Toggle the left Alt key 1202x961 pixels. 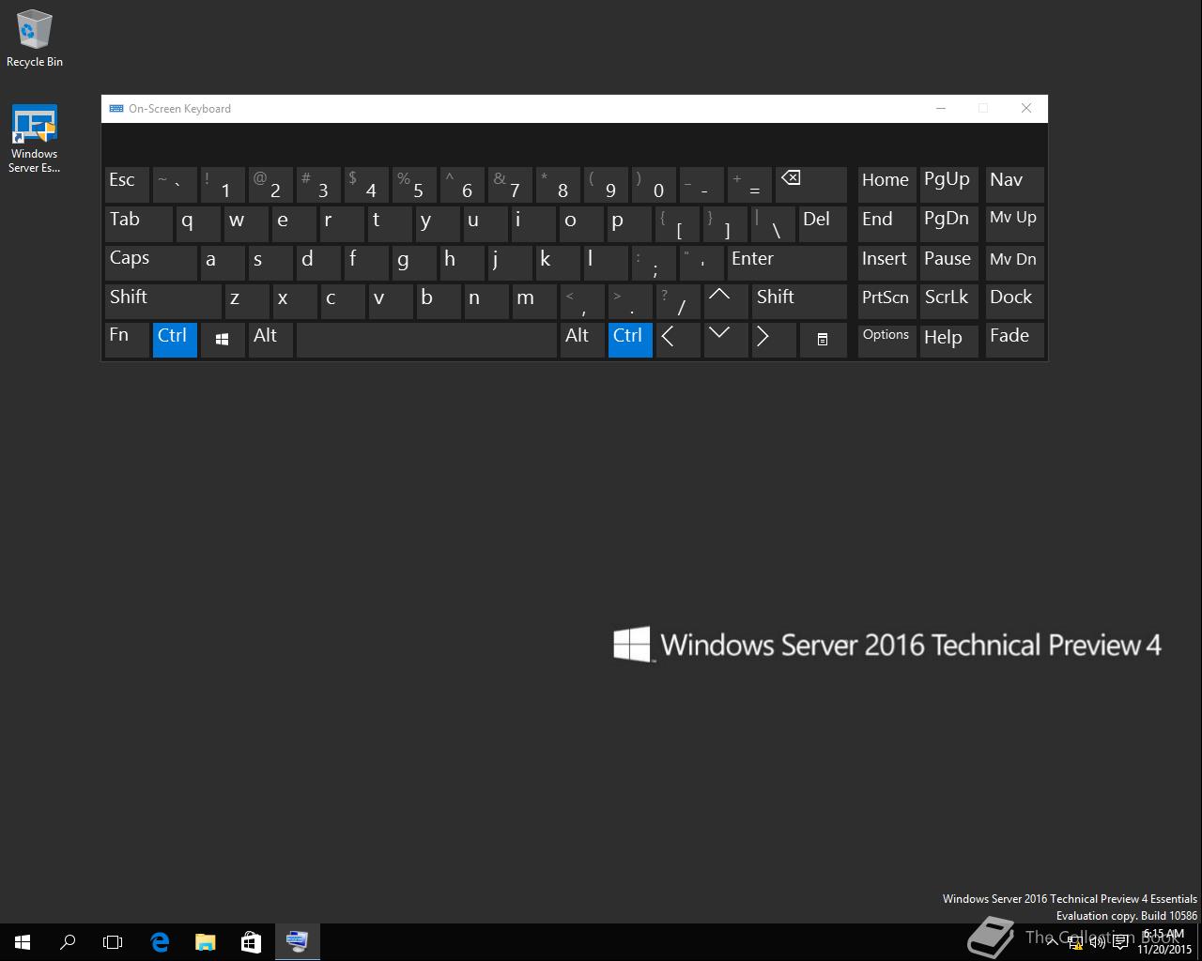pos(270,340)
